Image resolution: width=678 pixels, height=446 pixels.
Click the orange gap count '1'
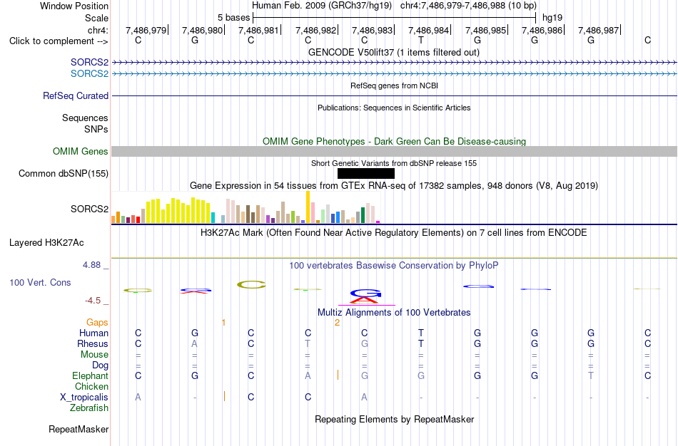coord(223,323)
